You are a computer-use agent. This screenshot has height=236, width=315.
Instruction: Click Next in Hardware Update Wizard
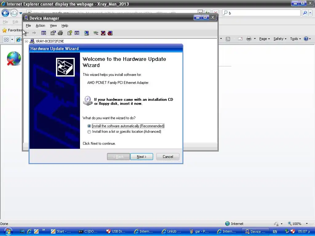click(142, 157)
